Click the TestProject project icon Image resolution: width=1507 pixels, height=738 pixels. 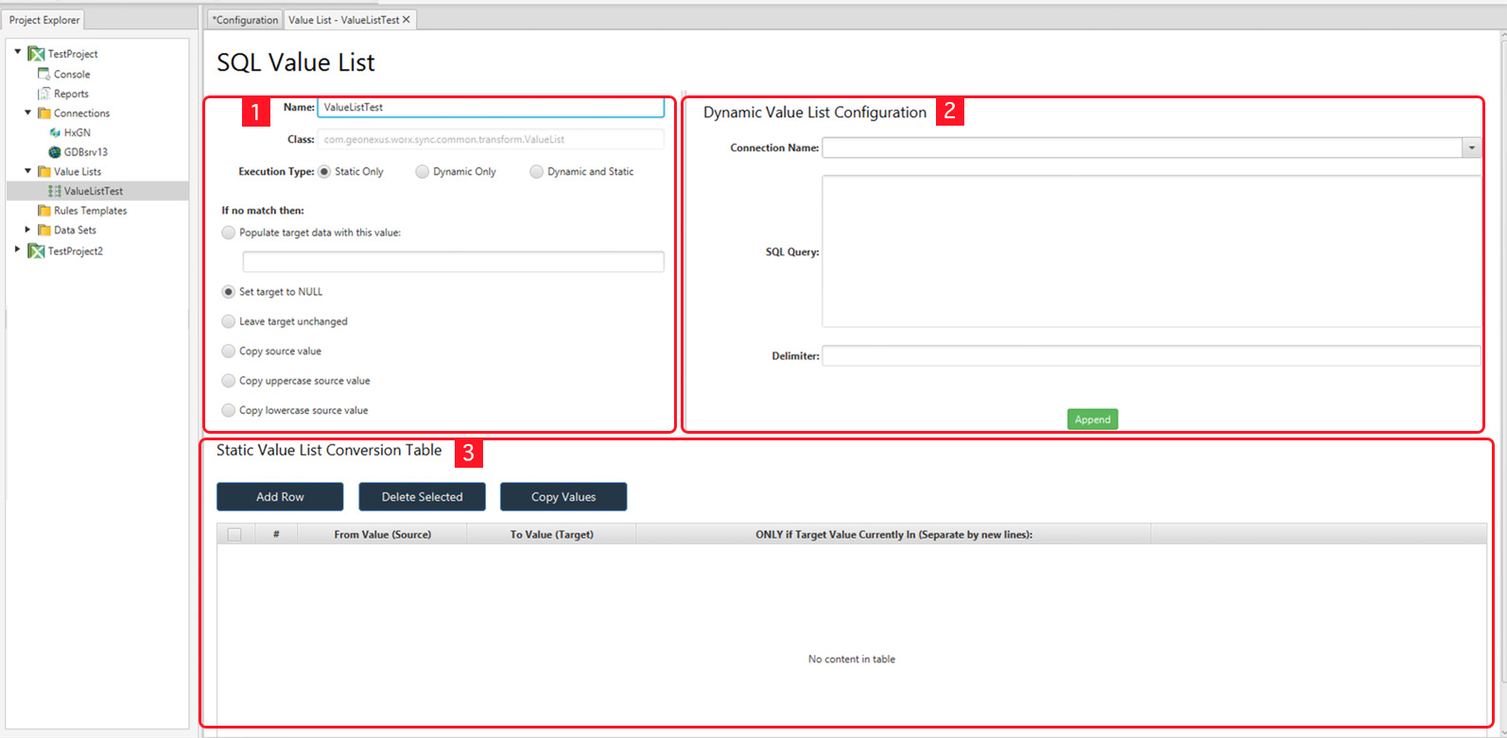(x=36, y=54)
